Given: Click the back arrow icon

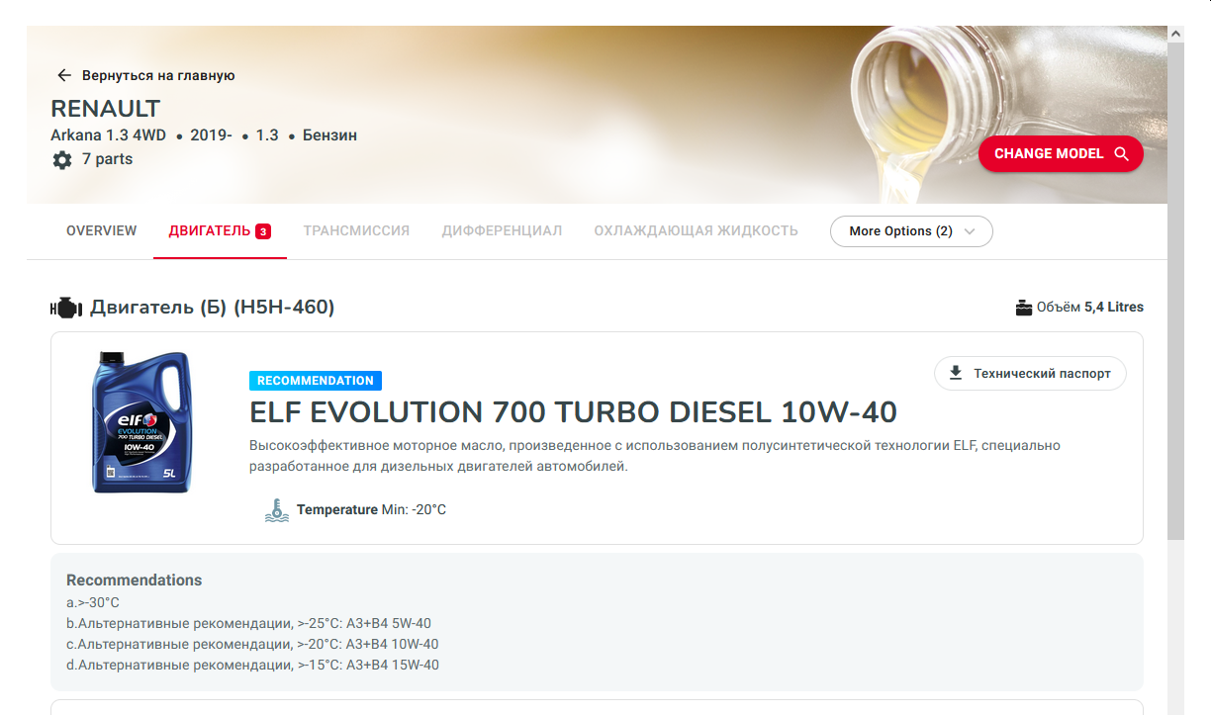Looking at the screenshot, I should pos(64,75).
